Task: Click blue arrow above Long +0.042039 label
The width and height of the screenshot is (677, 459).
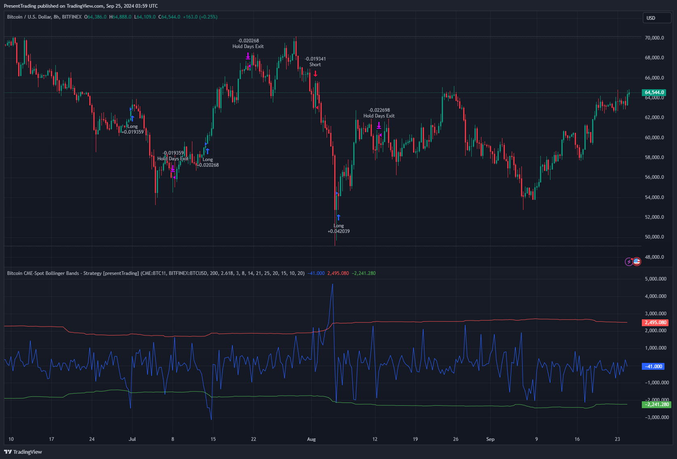Action: 338,218
